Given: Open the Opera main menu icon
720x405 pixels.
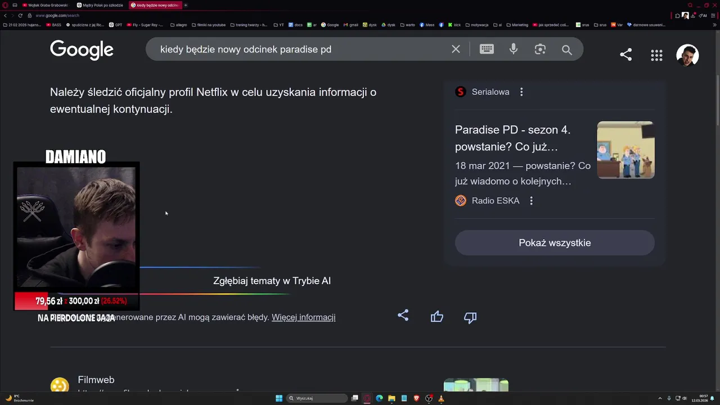Looking at the screenshot, I should pos(5,5).
